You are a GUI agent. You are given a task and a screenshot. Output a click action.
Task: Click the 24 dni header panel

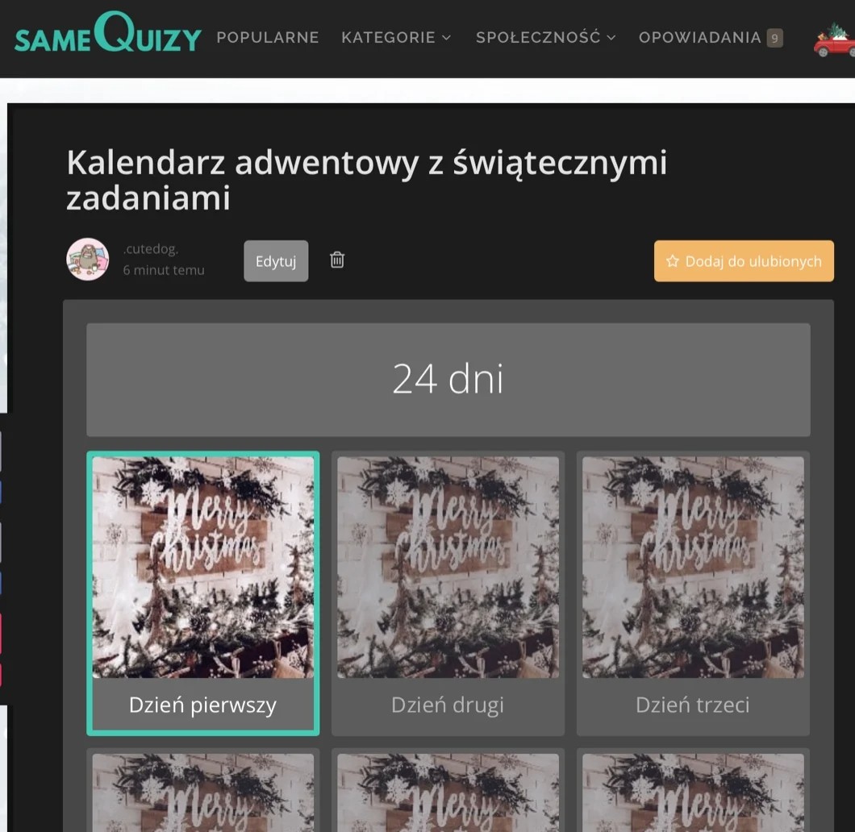(448, 380)
